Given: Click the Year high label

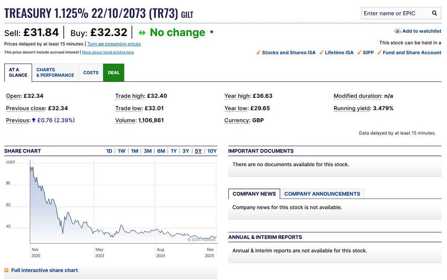Looking at the screenshot, I should [238, 96].
